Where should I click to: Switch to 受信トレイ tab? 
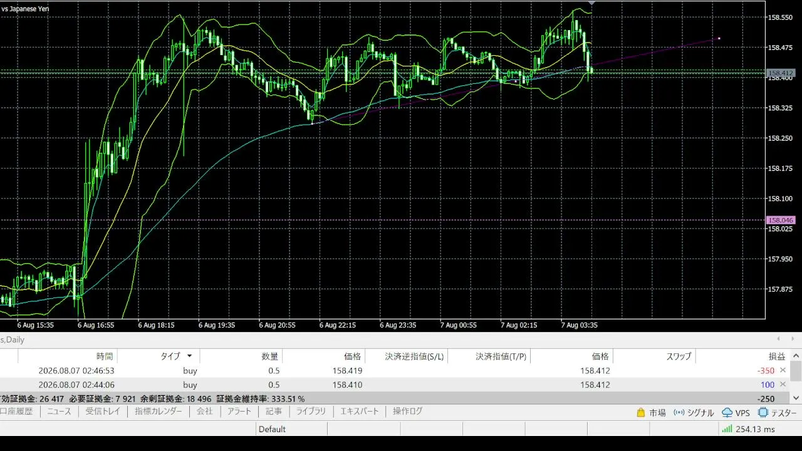tap(103, 412)
